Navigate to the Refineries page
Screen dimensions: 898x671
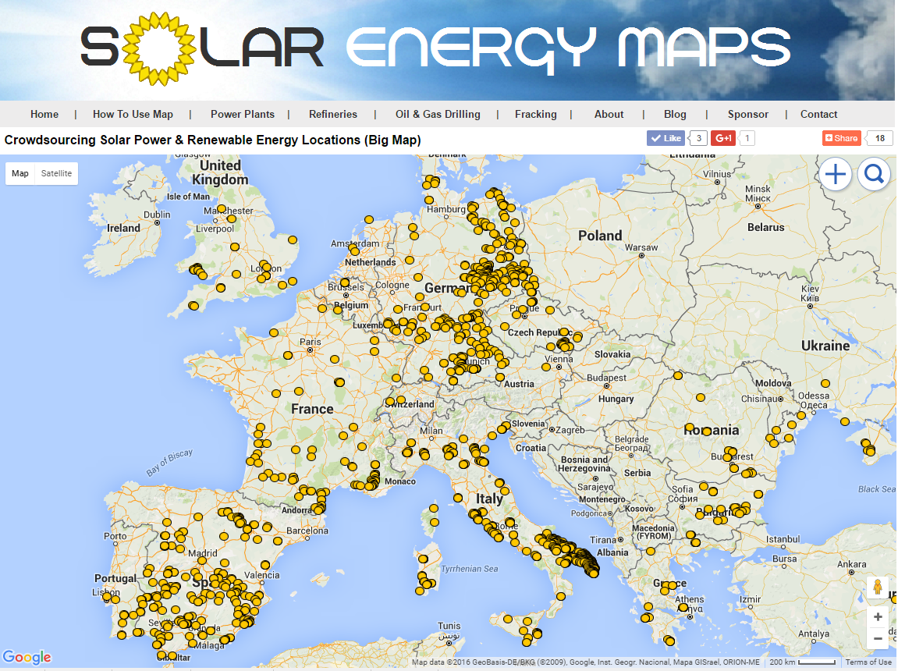(333, 114)
